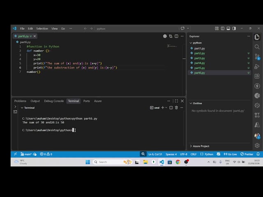This screenshot has height=197, width=263.
Task: Open the Explorer view in activity bar
Action: (x=257, y=37)
